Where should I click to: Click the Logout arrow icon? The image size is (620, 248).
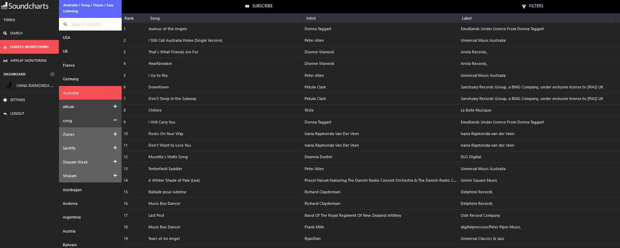pos(5,114)
